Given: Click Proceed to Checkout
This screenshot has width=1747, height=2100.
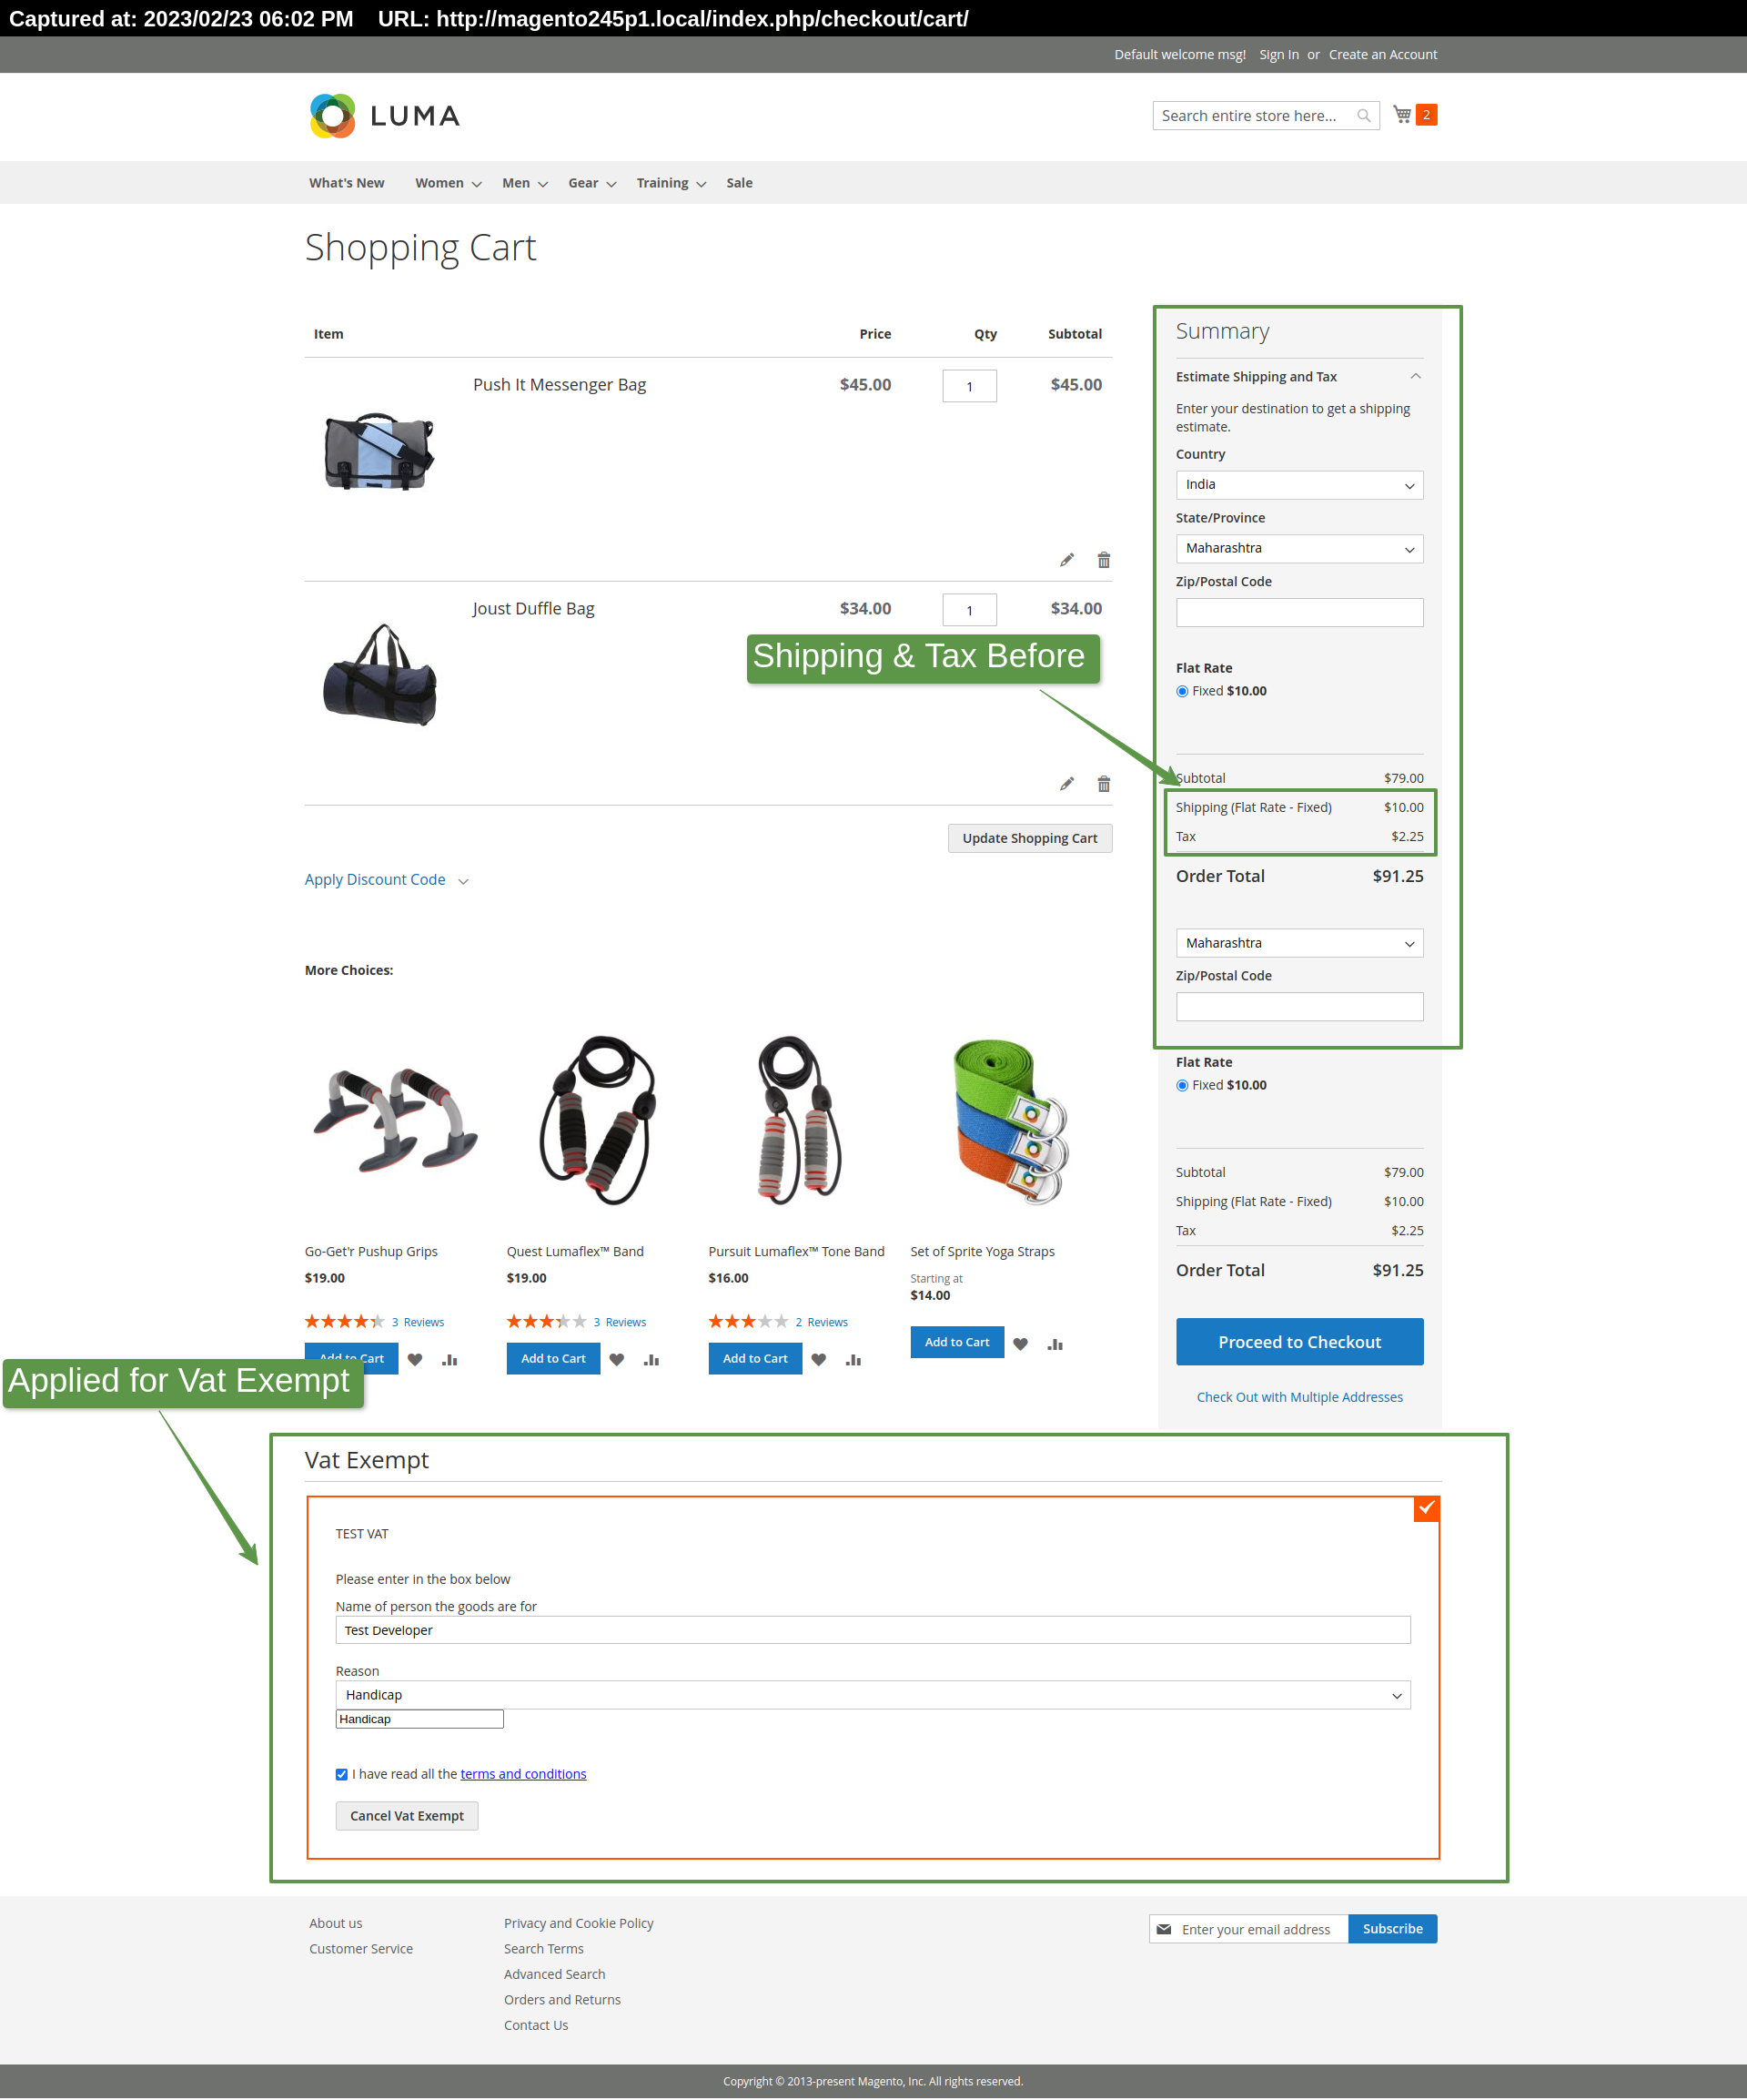Looking at the screenshot, I should click(1298, 1341).
